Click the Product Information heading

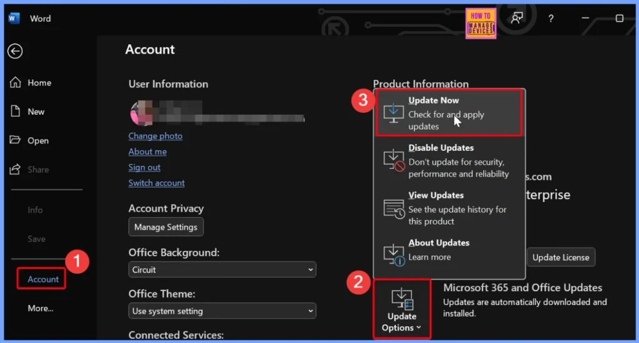(421, 84)
